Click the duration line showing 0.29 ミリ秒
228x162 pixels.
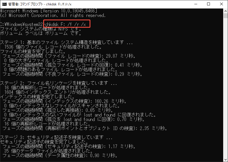pyautogui.click(x=72, y=74)
